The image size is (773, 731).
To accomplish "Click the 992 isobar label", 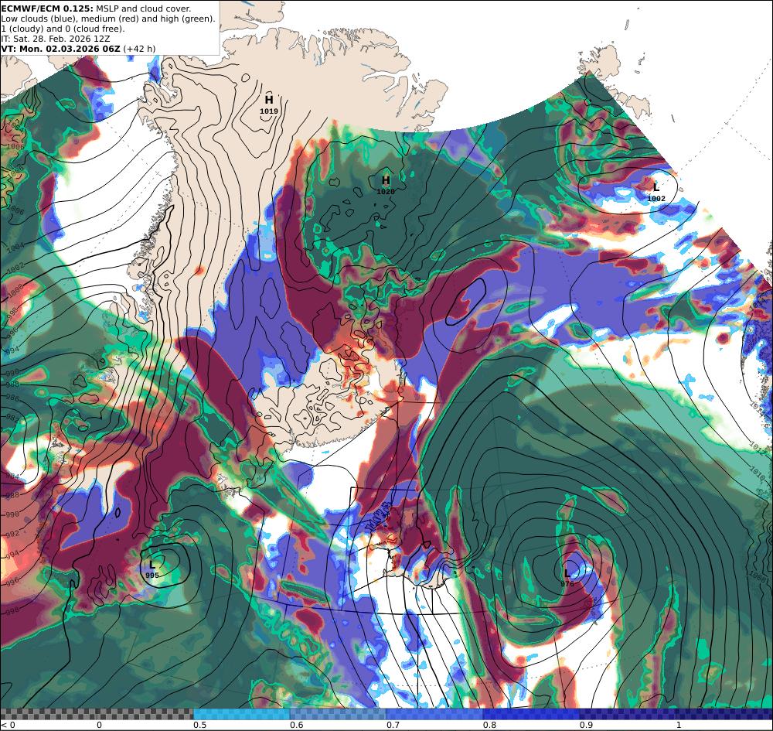I will [13, 534].
